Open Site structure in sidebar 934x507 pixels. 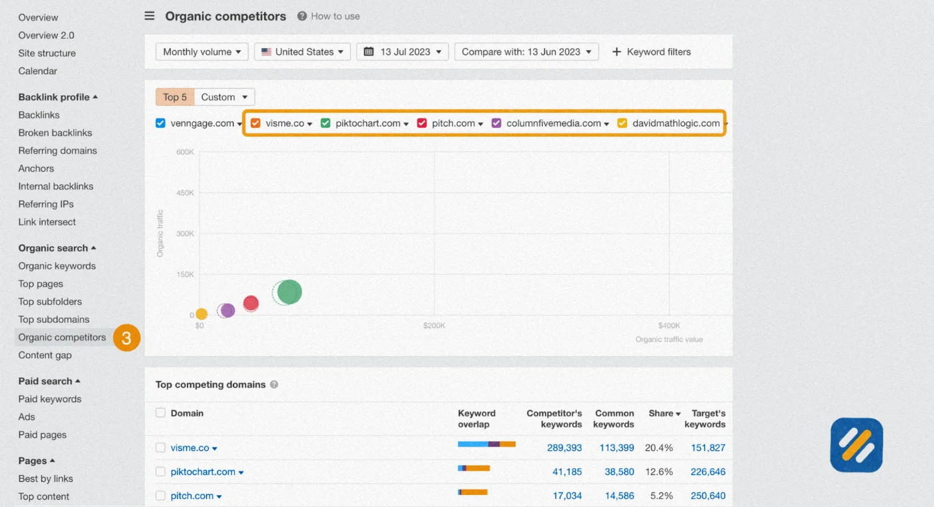[47, 53]
